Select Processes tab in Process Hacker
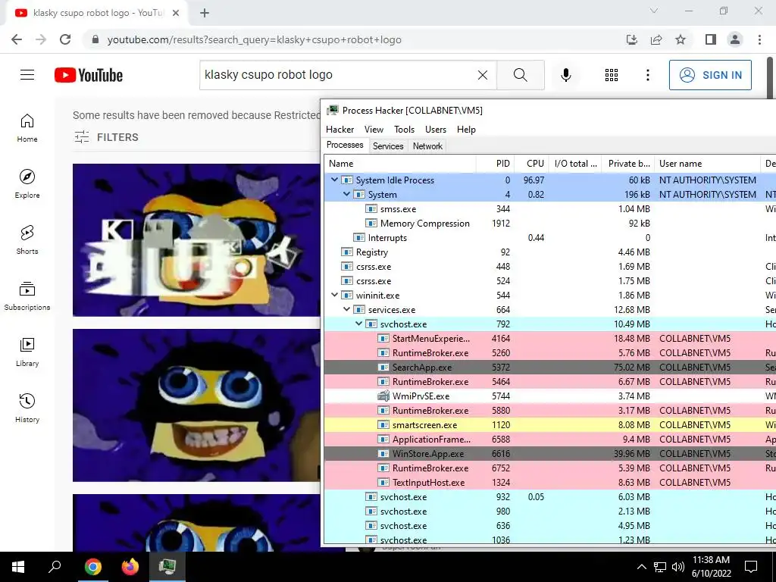This screenshot has width=776, height=582. coord(345,145)
